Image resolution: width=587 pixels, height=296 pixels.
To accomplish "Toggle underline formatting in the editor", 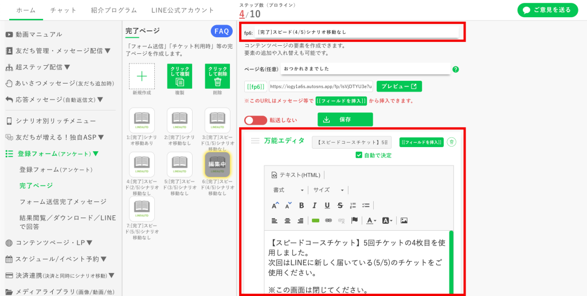I will point(327,205).
